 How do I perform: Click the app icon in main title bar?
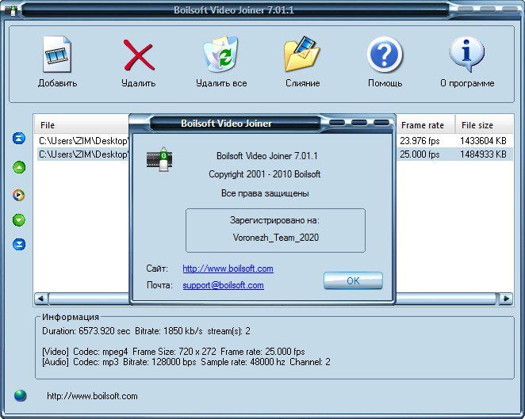point(12,11)
